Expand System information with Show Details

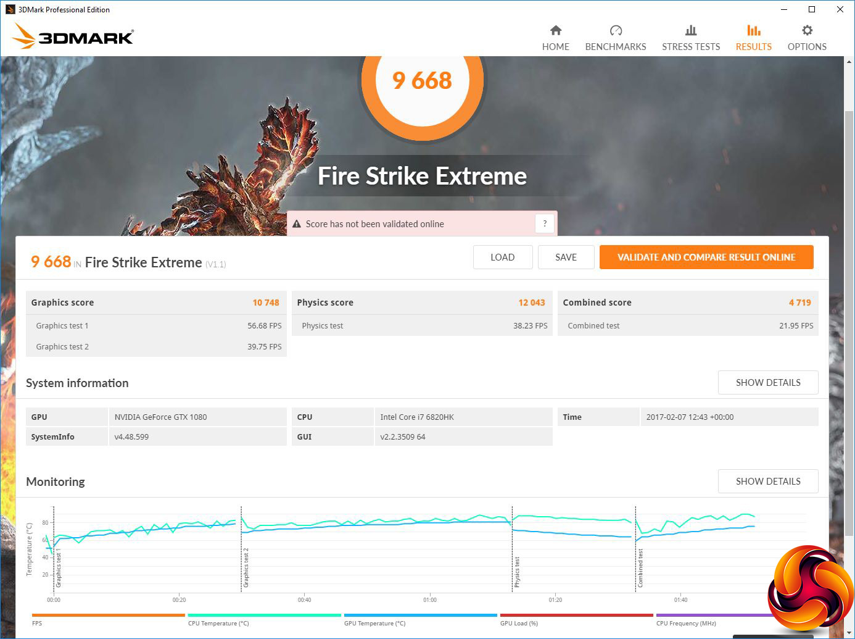[767, 383]
